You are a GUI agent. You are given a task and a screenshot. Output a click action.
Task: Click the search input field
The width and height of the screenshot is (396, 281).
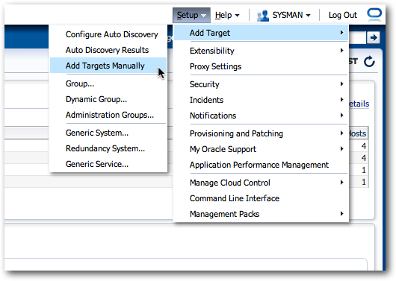[357, 38]
